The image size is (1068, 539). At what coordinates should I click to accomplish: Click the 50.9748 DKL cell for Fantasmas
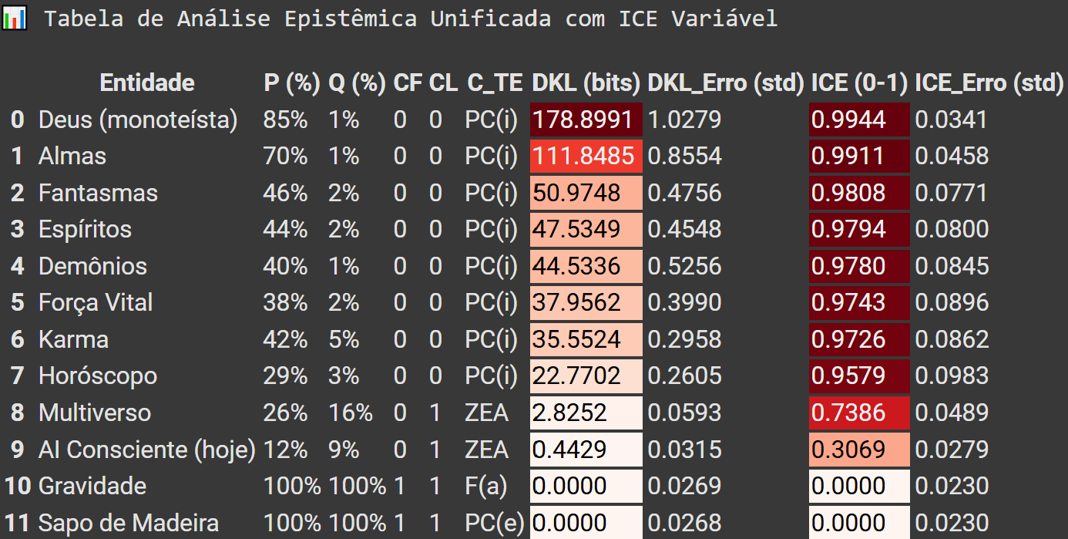point(586,193)
